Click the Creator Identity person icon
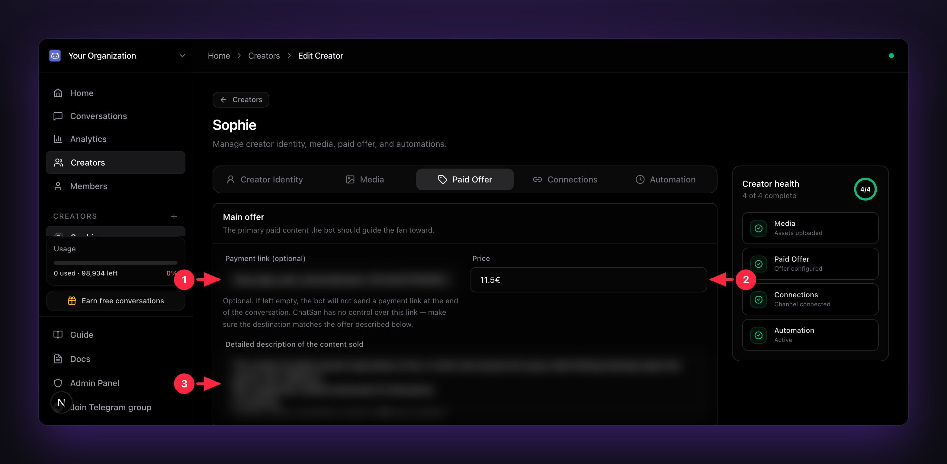Viewport: 947px width, 464px height. coord(230,179)
